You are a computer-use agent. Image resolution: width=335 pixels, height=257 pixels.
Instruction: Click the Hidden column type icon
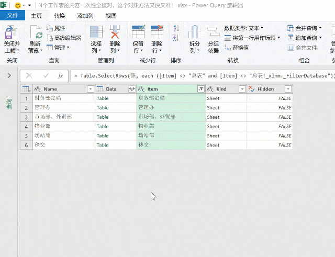251,89
